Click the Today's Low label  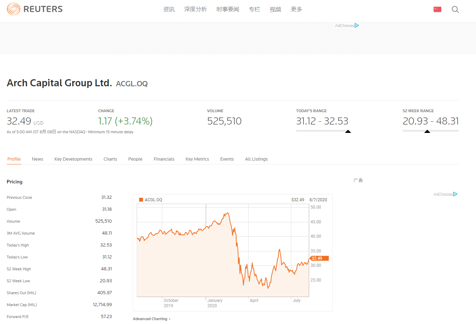tap(17, 257)
